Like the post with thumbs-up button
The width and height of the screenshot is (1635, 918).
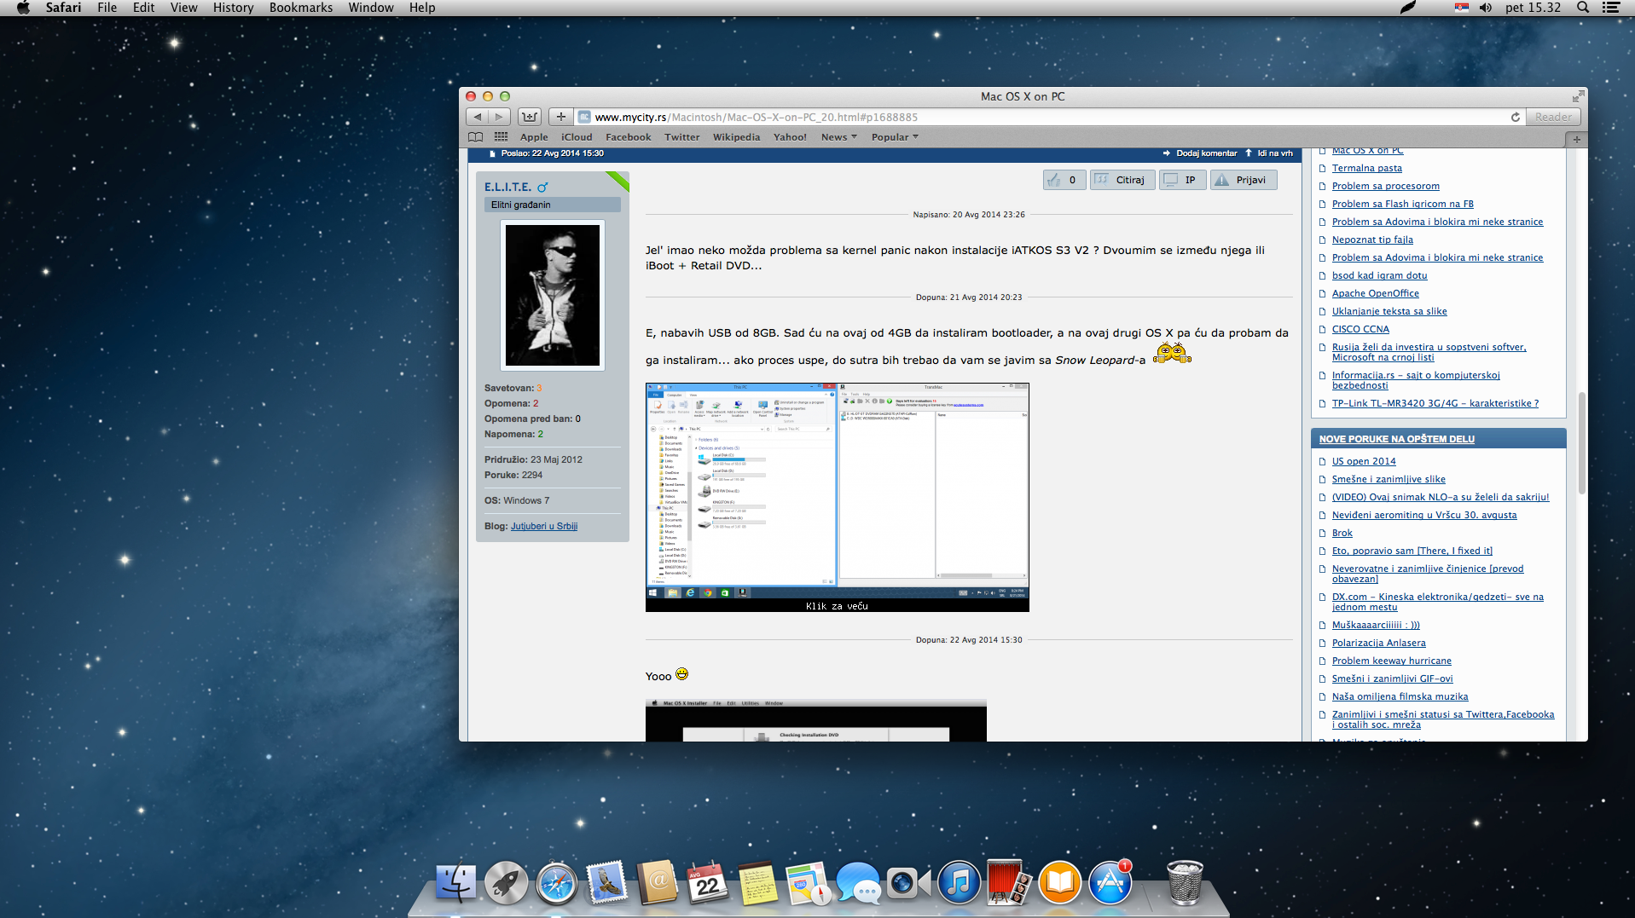tap(1064, 180)
